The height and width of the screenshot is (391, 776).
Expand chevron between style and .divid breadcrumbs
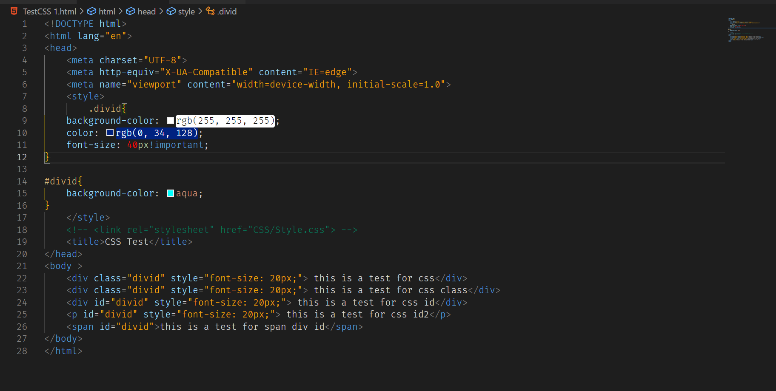point(200,11)
